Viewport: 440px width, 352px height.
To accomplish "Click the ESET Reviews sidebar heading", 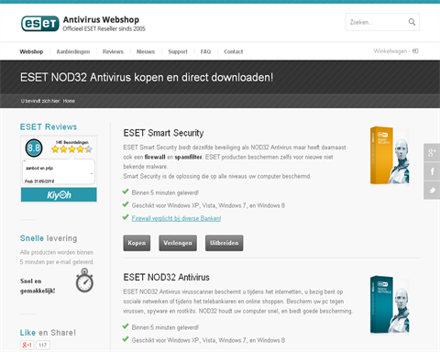I will [49, 126].
